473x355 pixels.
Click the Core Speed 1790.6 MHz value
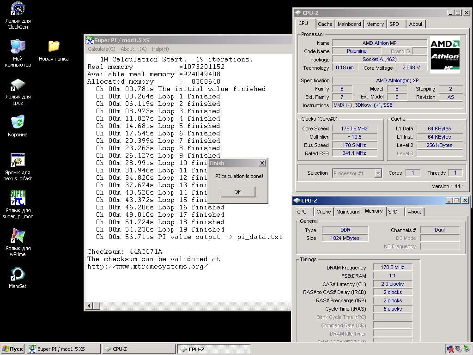354,129
